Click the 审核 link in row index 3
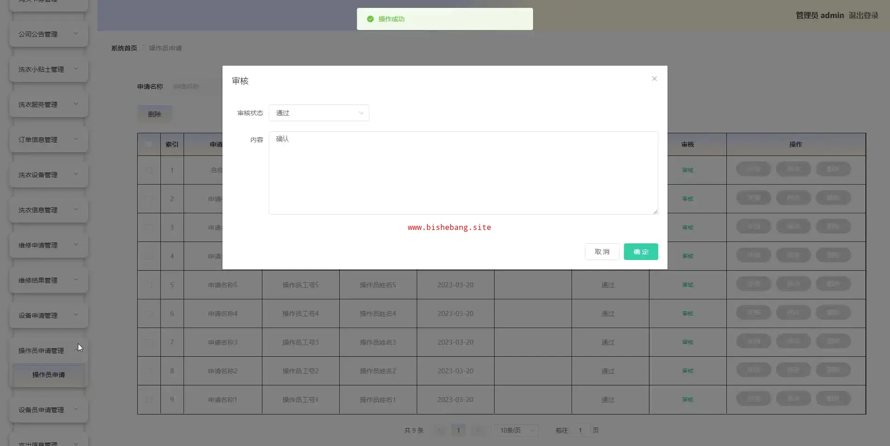The image size is (890, 446). tap(687, 228)
